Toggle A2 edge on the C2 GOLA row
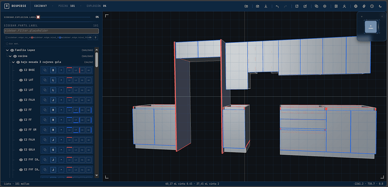The width and height of the screenshot is (388, 187). coord(89,150)
